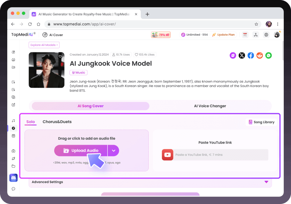Share the voice model on WhatsApp
The image size is (291, 204).
(x=268, y=55)
